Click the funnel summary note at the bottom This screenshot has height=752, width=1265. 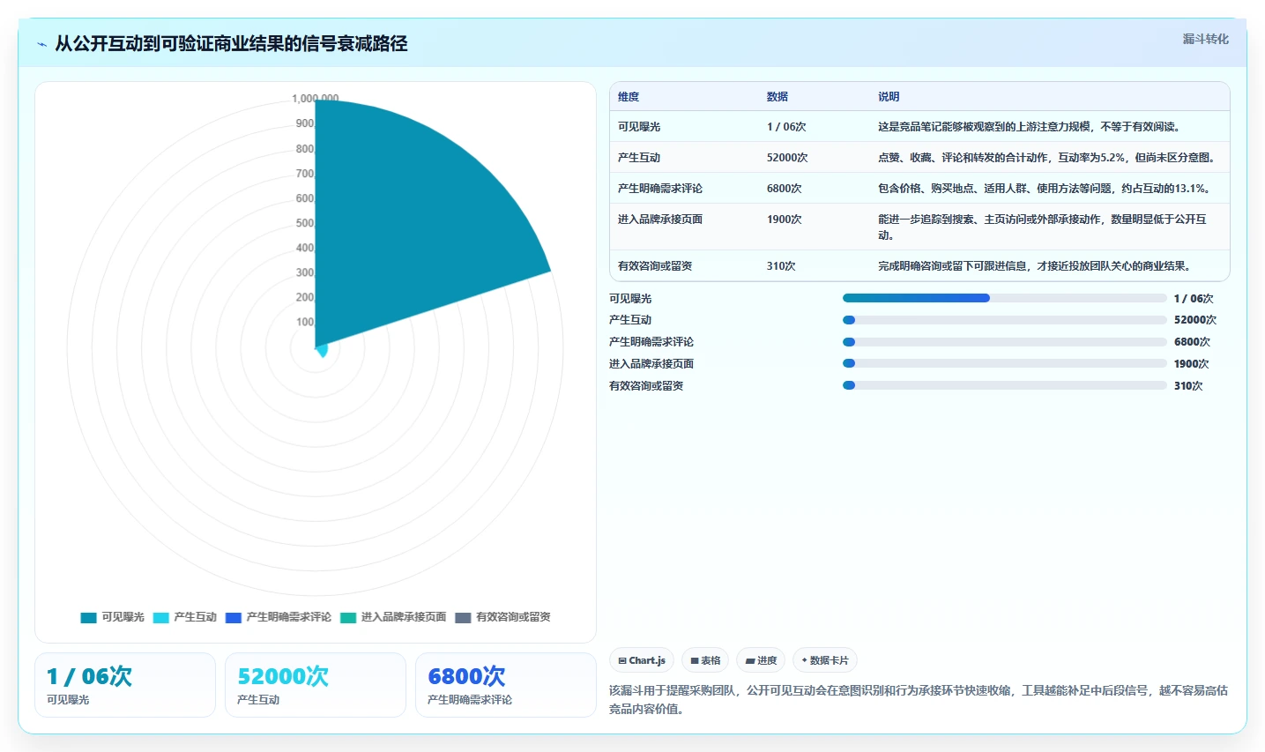919,700
